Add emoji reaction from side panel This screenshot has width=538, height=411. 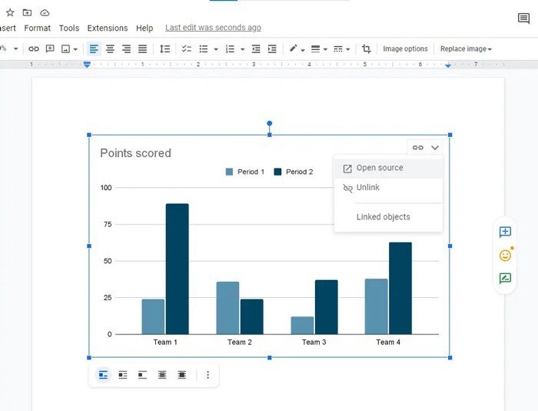point(505,256)
